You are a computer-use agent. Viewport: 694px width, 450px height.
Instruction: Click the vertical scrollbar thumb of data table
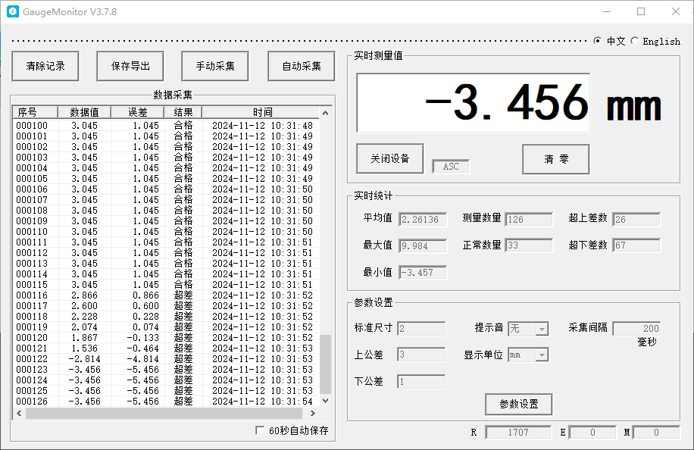point(325,364)
